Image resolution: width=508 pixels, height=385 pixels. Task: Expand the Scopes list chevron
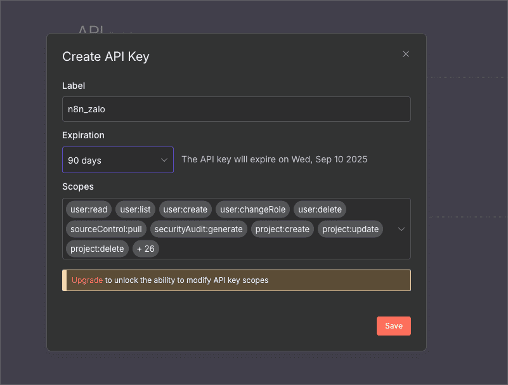point(401,229)
